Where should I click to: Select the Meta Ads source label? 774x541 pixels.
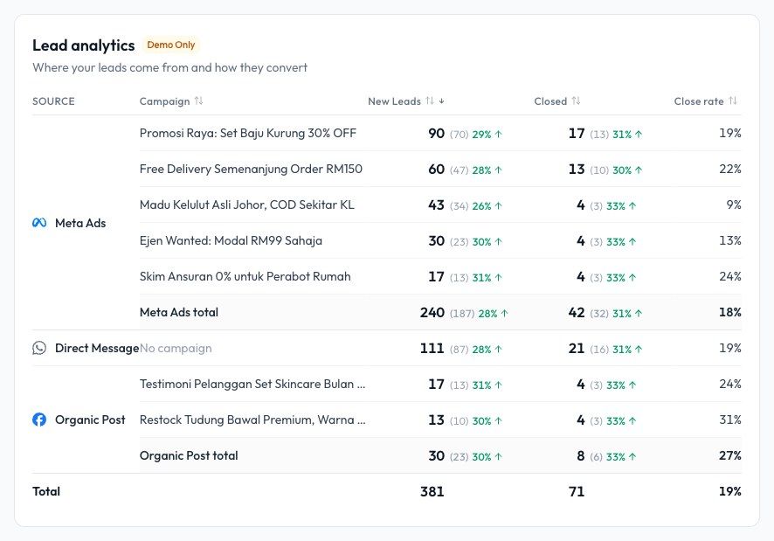(80, 224)
